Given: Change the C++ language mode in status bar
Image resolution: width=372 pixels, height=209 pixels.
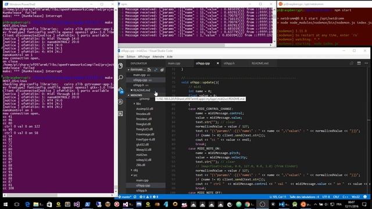Looking at the screenshot, I should click(345, 197).
